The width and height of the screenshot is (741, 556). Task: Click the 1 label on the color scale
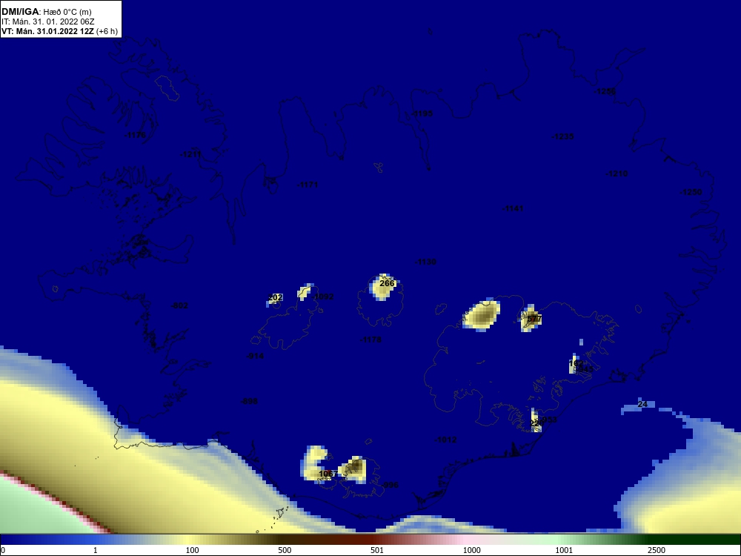tap(96, 550)
